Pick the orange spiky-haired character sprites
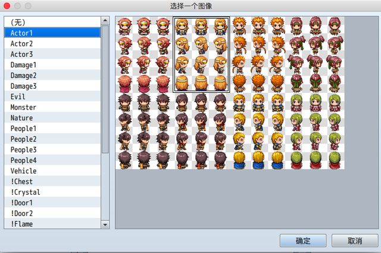The width and height of the screenshot is (381, 253). click(x=260, y=54)
